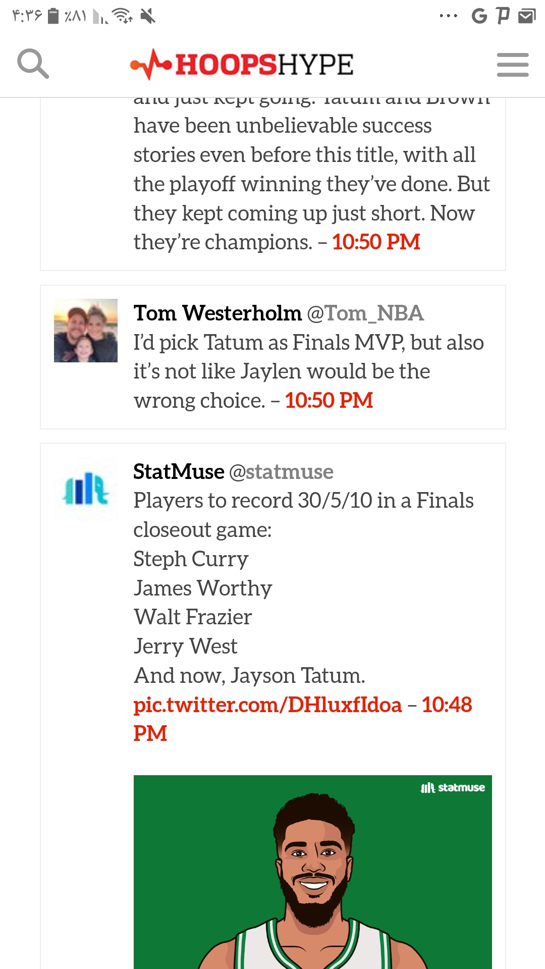The image size is (545, 969).
Task: Open the @statmuse handle
Action: coord(281,472)
